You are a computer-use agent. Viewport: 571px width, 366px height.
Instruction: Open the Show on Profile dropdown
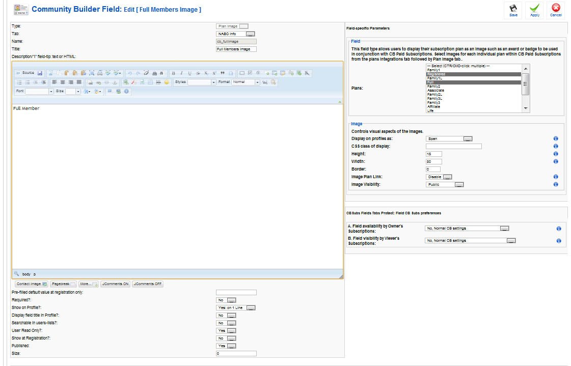(x=236, y=308)
